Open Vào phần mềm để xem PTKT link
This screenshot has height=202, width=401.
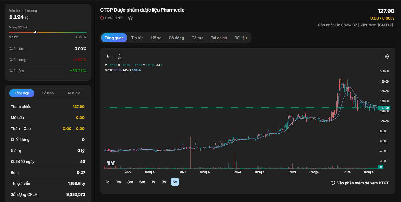[x=363, y=183]
